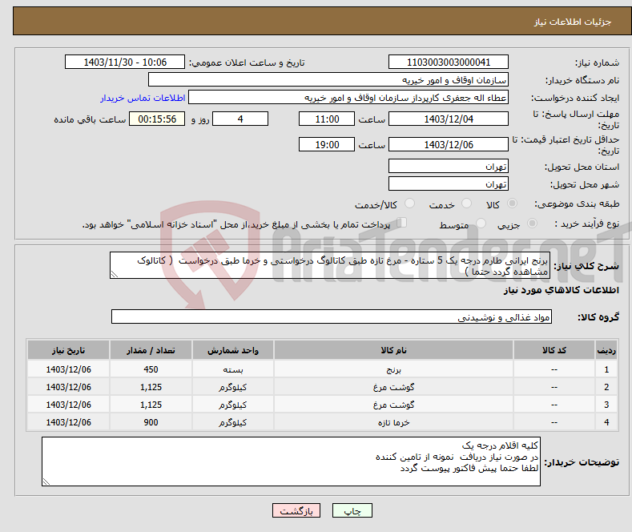Select the کالا/خدمت radio button
The width and height of the screenshot is (632, 532).
[409, 204]
